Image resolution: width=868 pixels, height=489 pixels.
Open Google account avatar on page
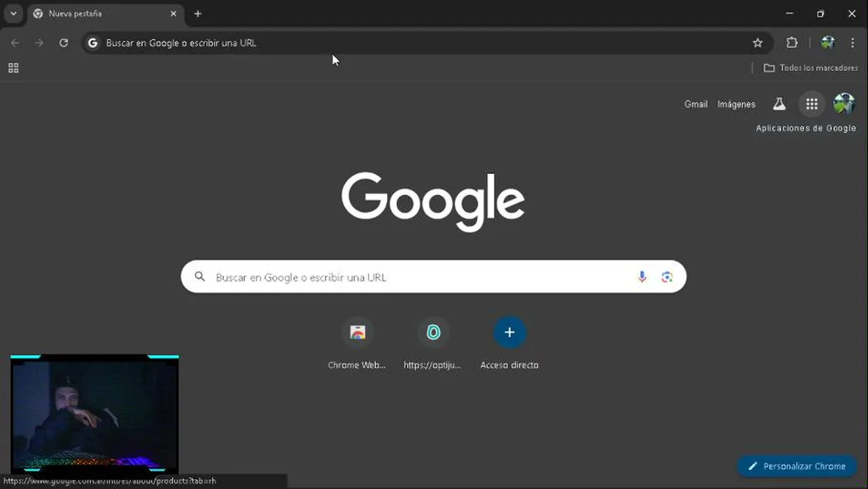[x=844, y=104]
